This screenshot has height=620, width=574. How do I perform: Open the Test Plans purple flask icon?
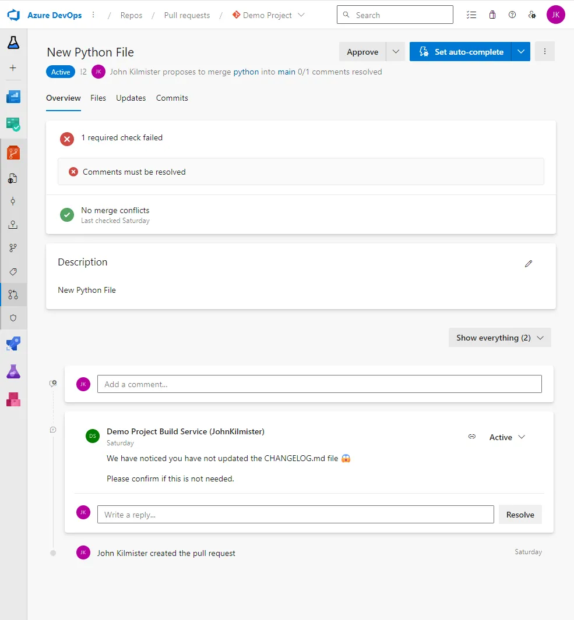[13, 371]
